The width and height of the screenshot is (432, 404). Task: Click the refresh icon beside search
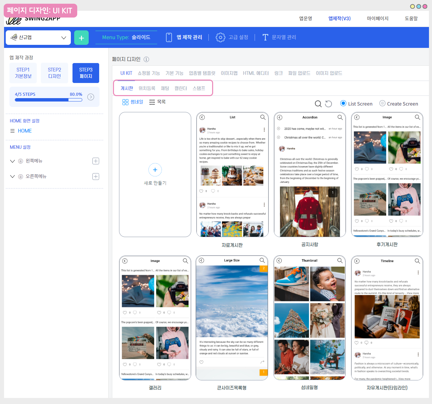[x=328, y=104]
